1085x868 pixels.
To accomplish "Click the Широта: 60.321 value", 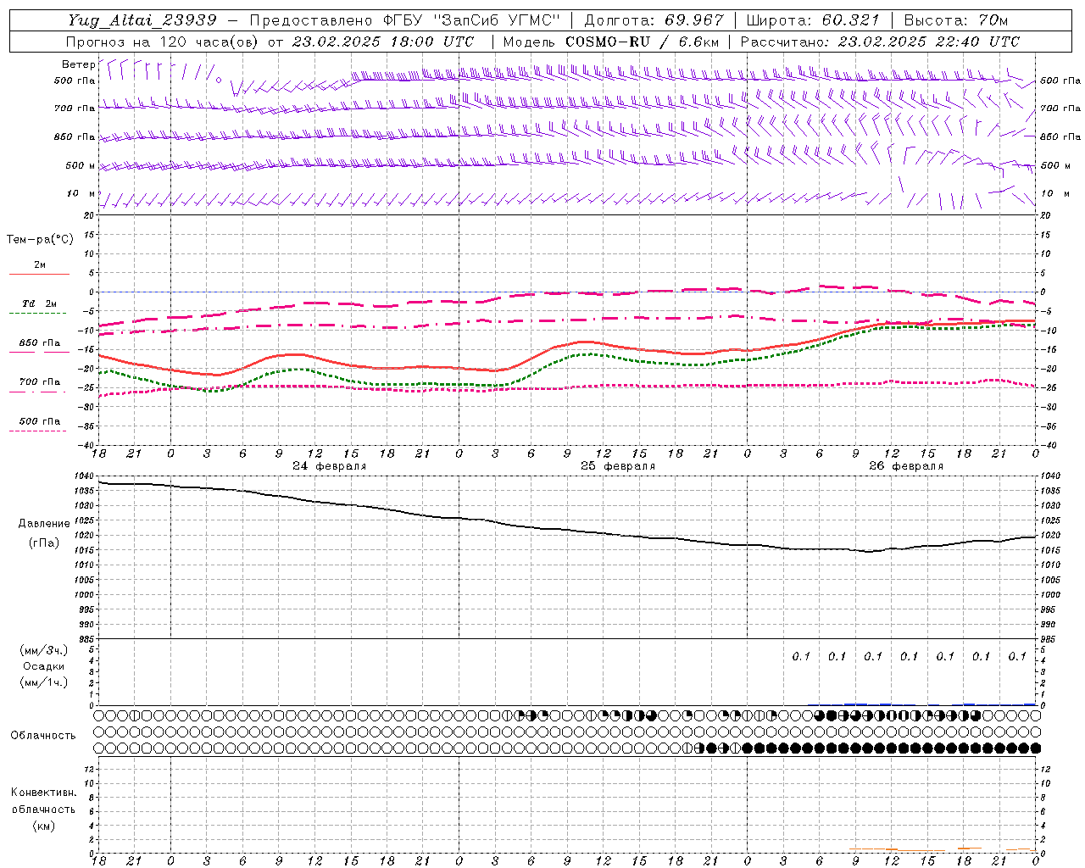I will (x=813, y=20).
